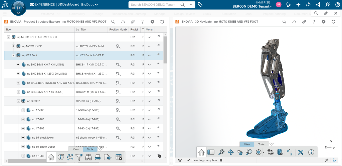Click the tag icon next to search bar
This screenshot has height=166, width=342.
coord(200,5)
